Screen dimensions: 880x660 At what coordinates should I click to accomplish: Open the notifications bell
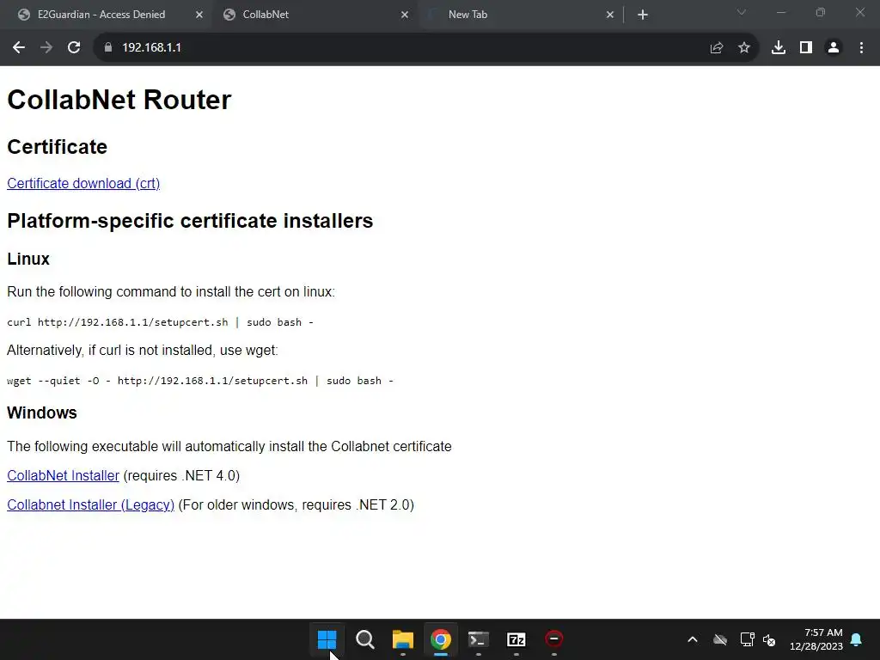click(x=857, y=639)
